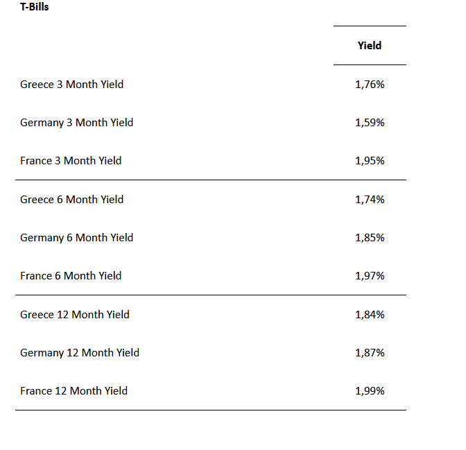This screenshot has width=466, height=450.
Task: Select the France 6 Month Yield label
Action: coord(71,276)
